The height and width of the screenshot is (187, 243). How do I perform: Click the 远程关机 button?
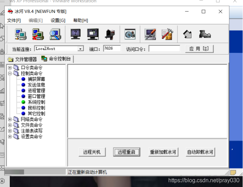tap(92, 152)
